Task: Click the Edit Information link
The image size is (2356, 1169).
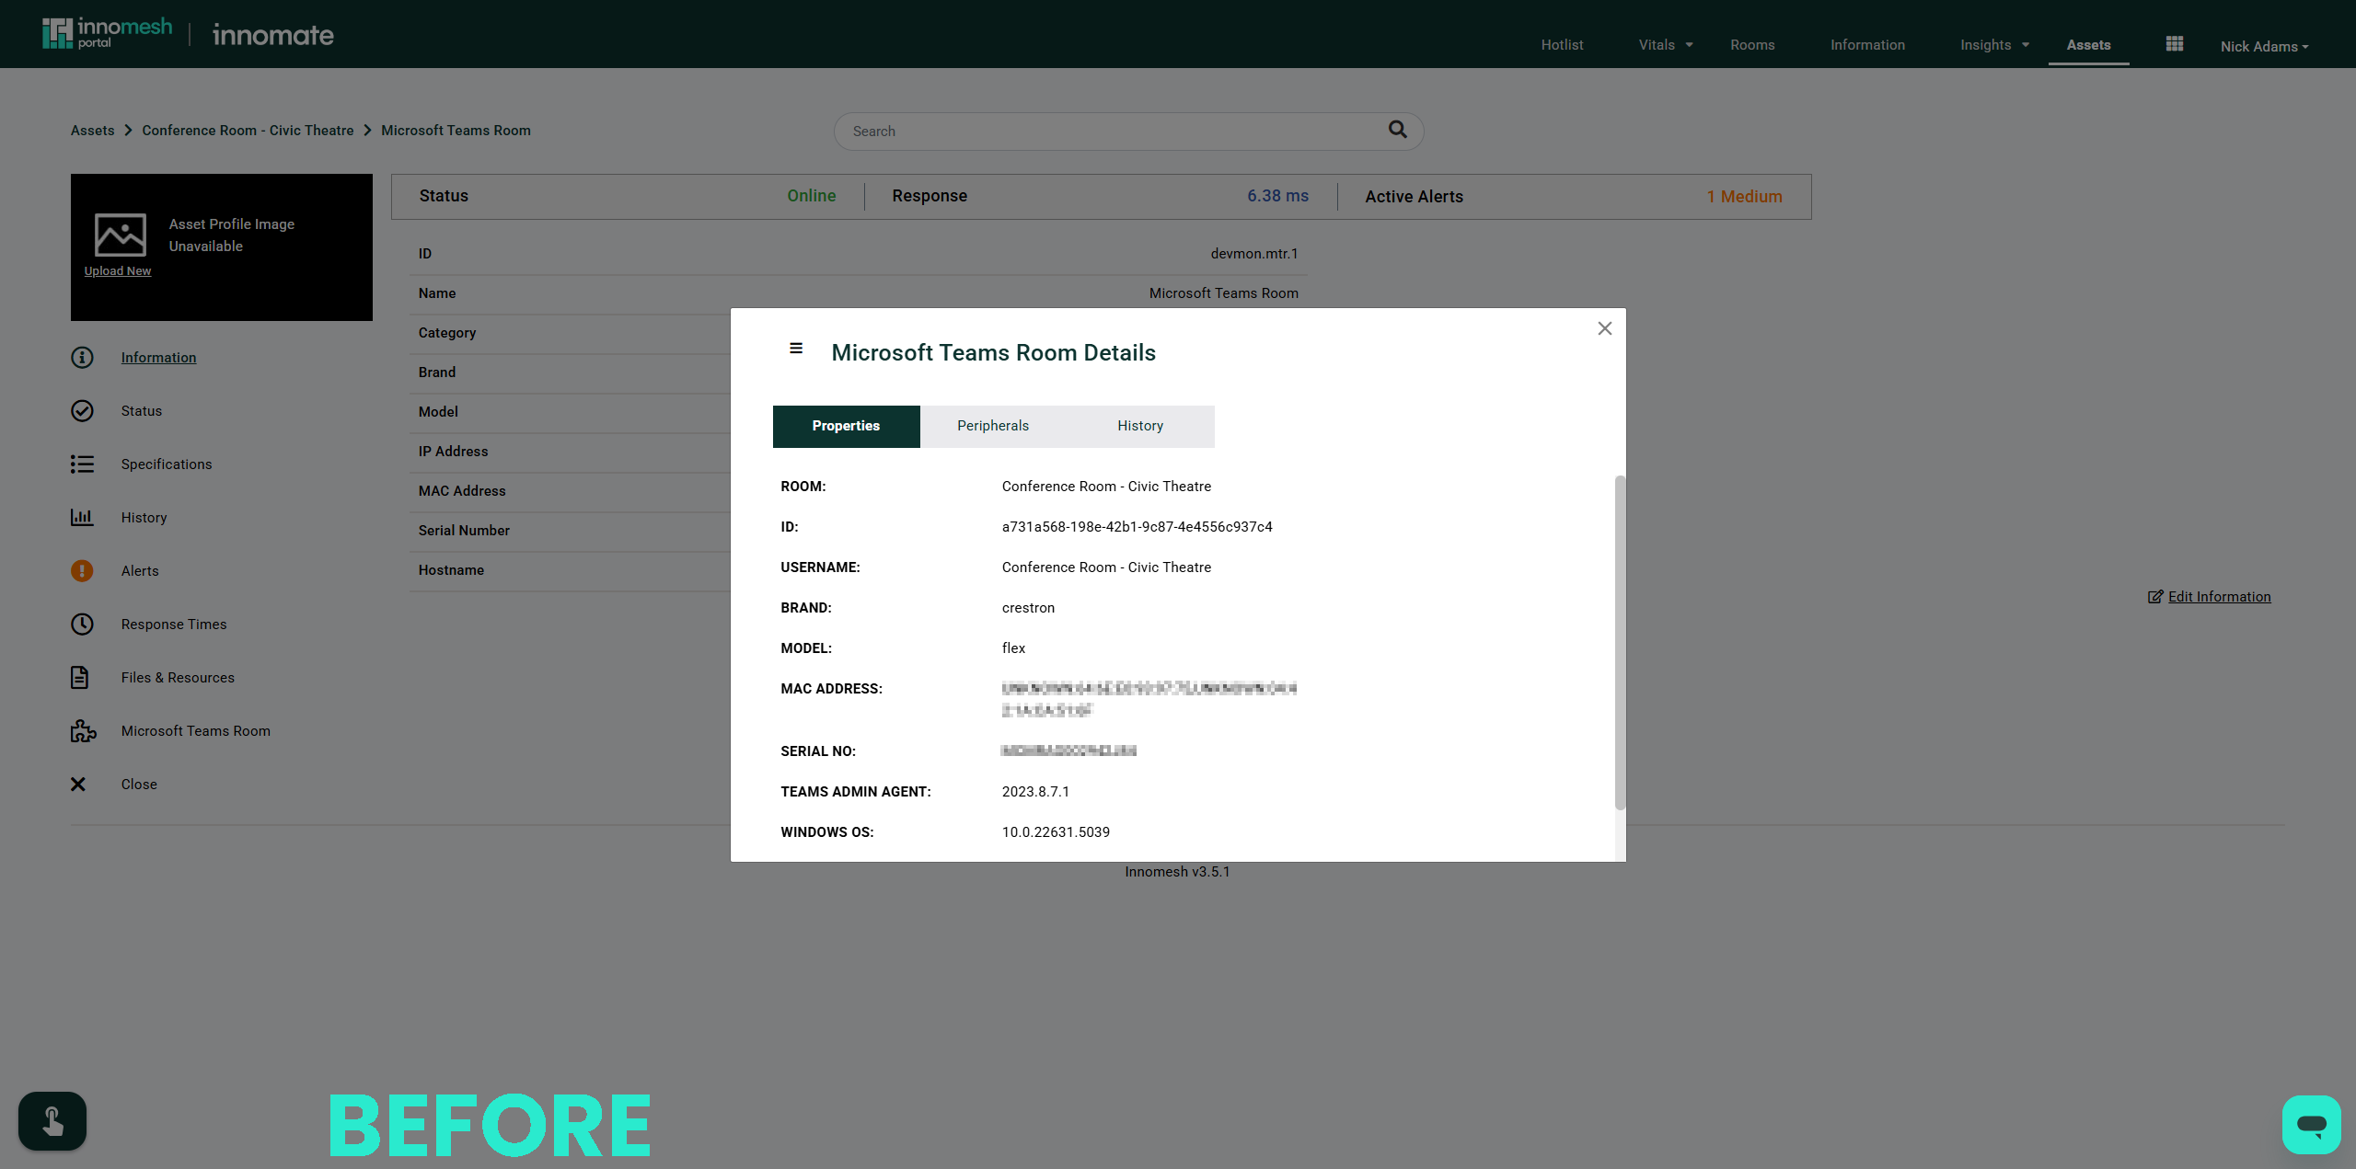Action: click(2220, 597)
